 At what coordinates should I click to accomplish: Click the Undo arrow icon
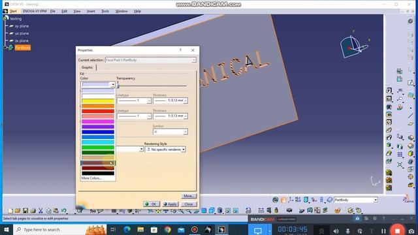coord(63,211)
